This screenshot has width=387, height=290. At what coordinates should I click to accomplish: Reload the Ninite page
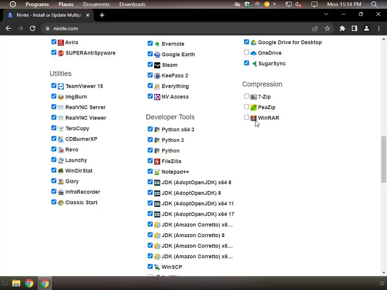[x=33, y=28]
